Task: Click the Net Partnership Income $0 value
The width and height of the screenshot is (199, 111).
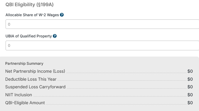Action: [190, 71]
